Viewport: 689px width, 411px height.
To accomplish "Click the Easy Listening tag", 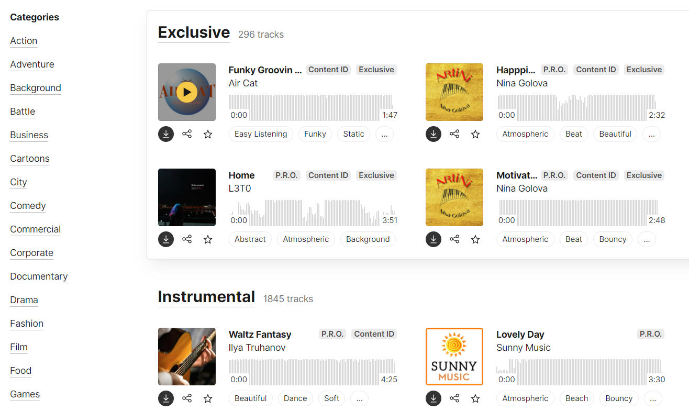I will pyautogui.click(x=261, y=134).
